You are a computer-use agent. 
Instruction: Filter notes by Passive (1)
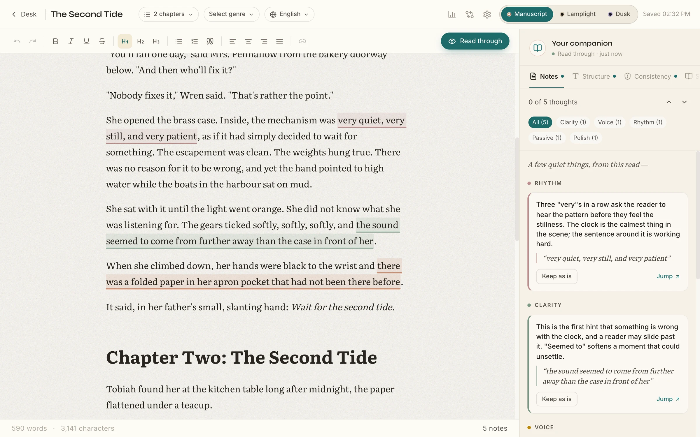[547, 138]
